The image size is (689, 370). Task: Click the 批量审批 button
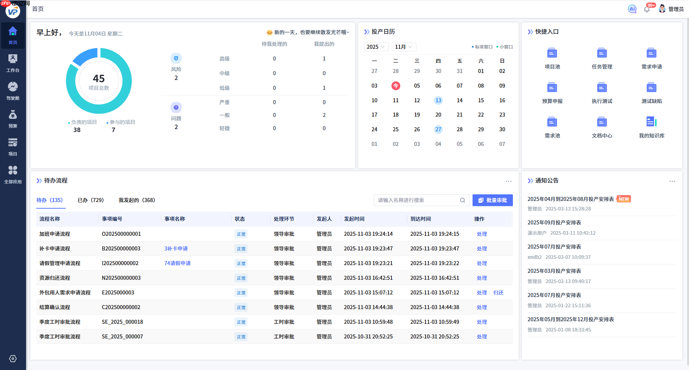point(493,200)
